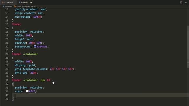Image resolution: width=189 pixels, height=106 pixels.
Task: Click line number 16
Action: (x=7, y=24)
